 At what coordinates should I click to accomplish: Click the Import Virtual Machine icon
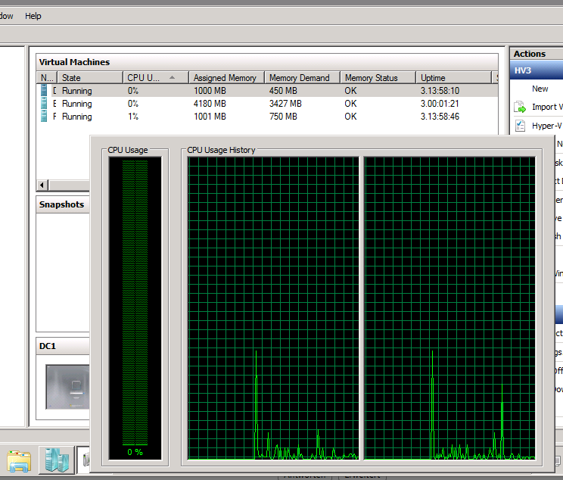[x=520, y=107]
